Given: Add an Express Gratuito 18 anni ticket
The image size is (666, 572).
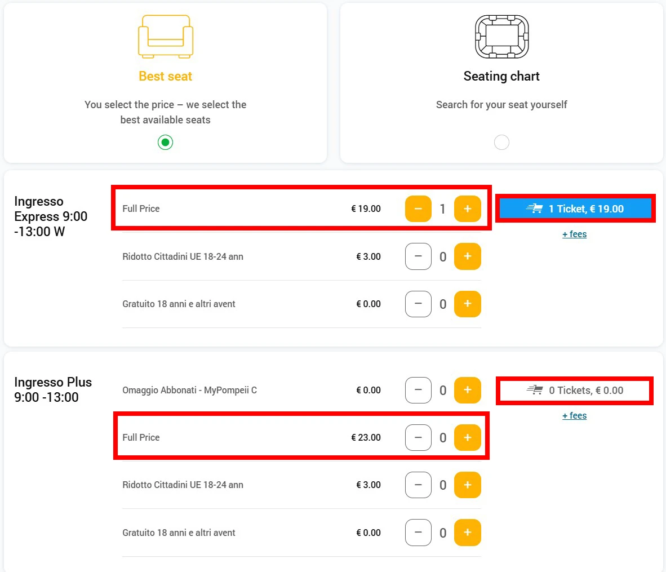Looking at the screenshot, I should [x=467, y=304].
